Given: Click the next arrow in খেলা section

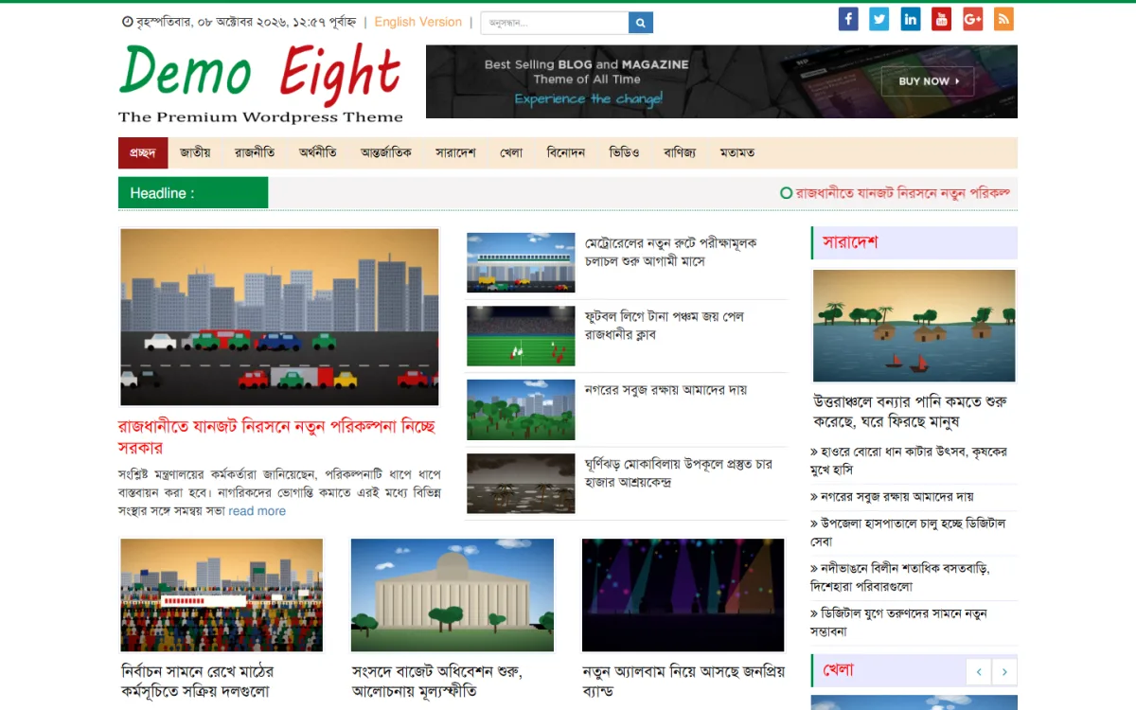Looking at the screenshot, I should (1004, 672).
